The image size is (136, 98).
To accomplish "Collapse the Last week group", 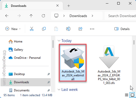I will point(59,90).
